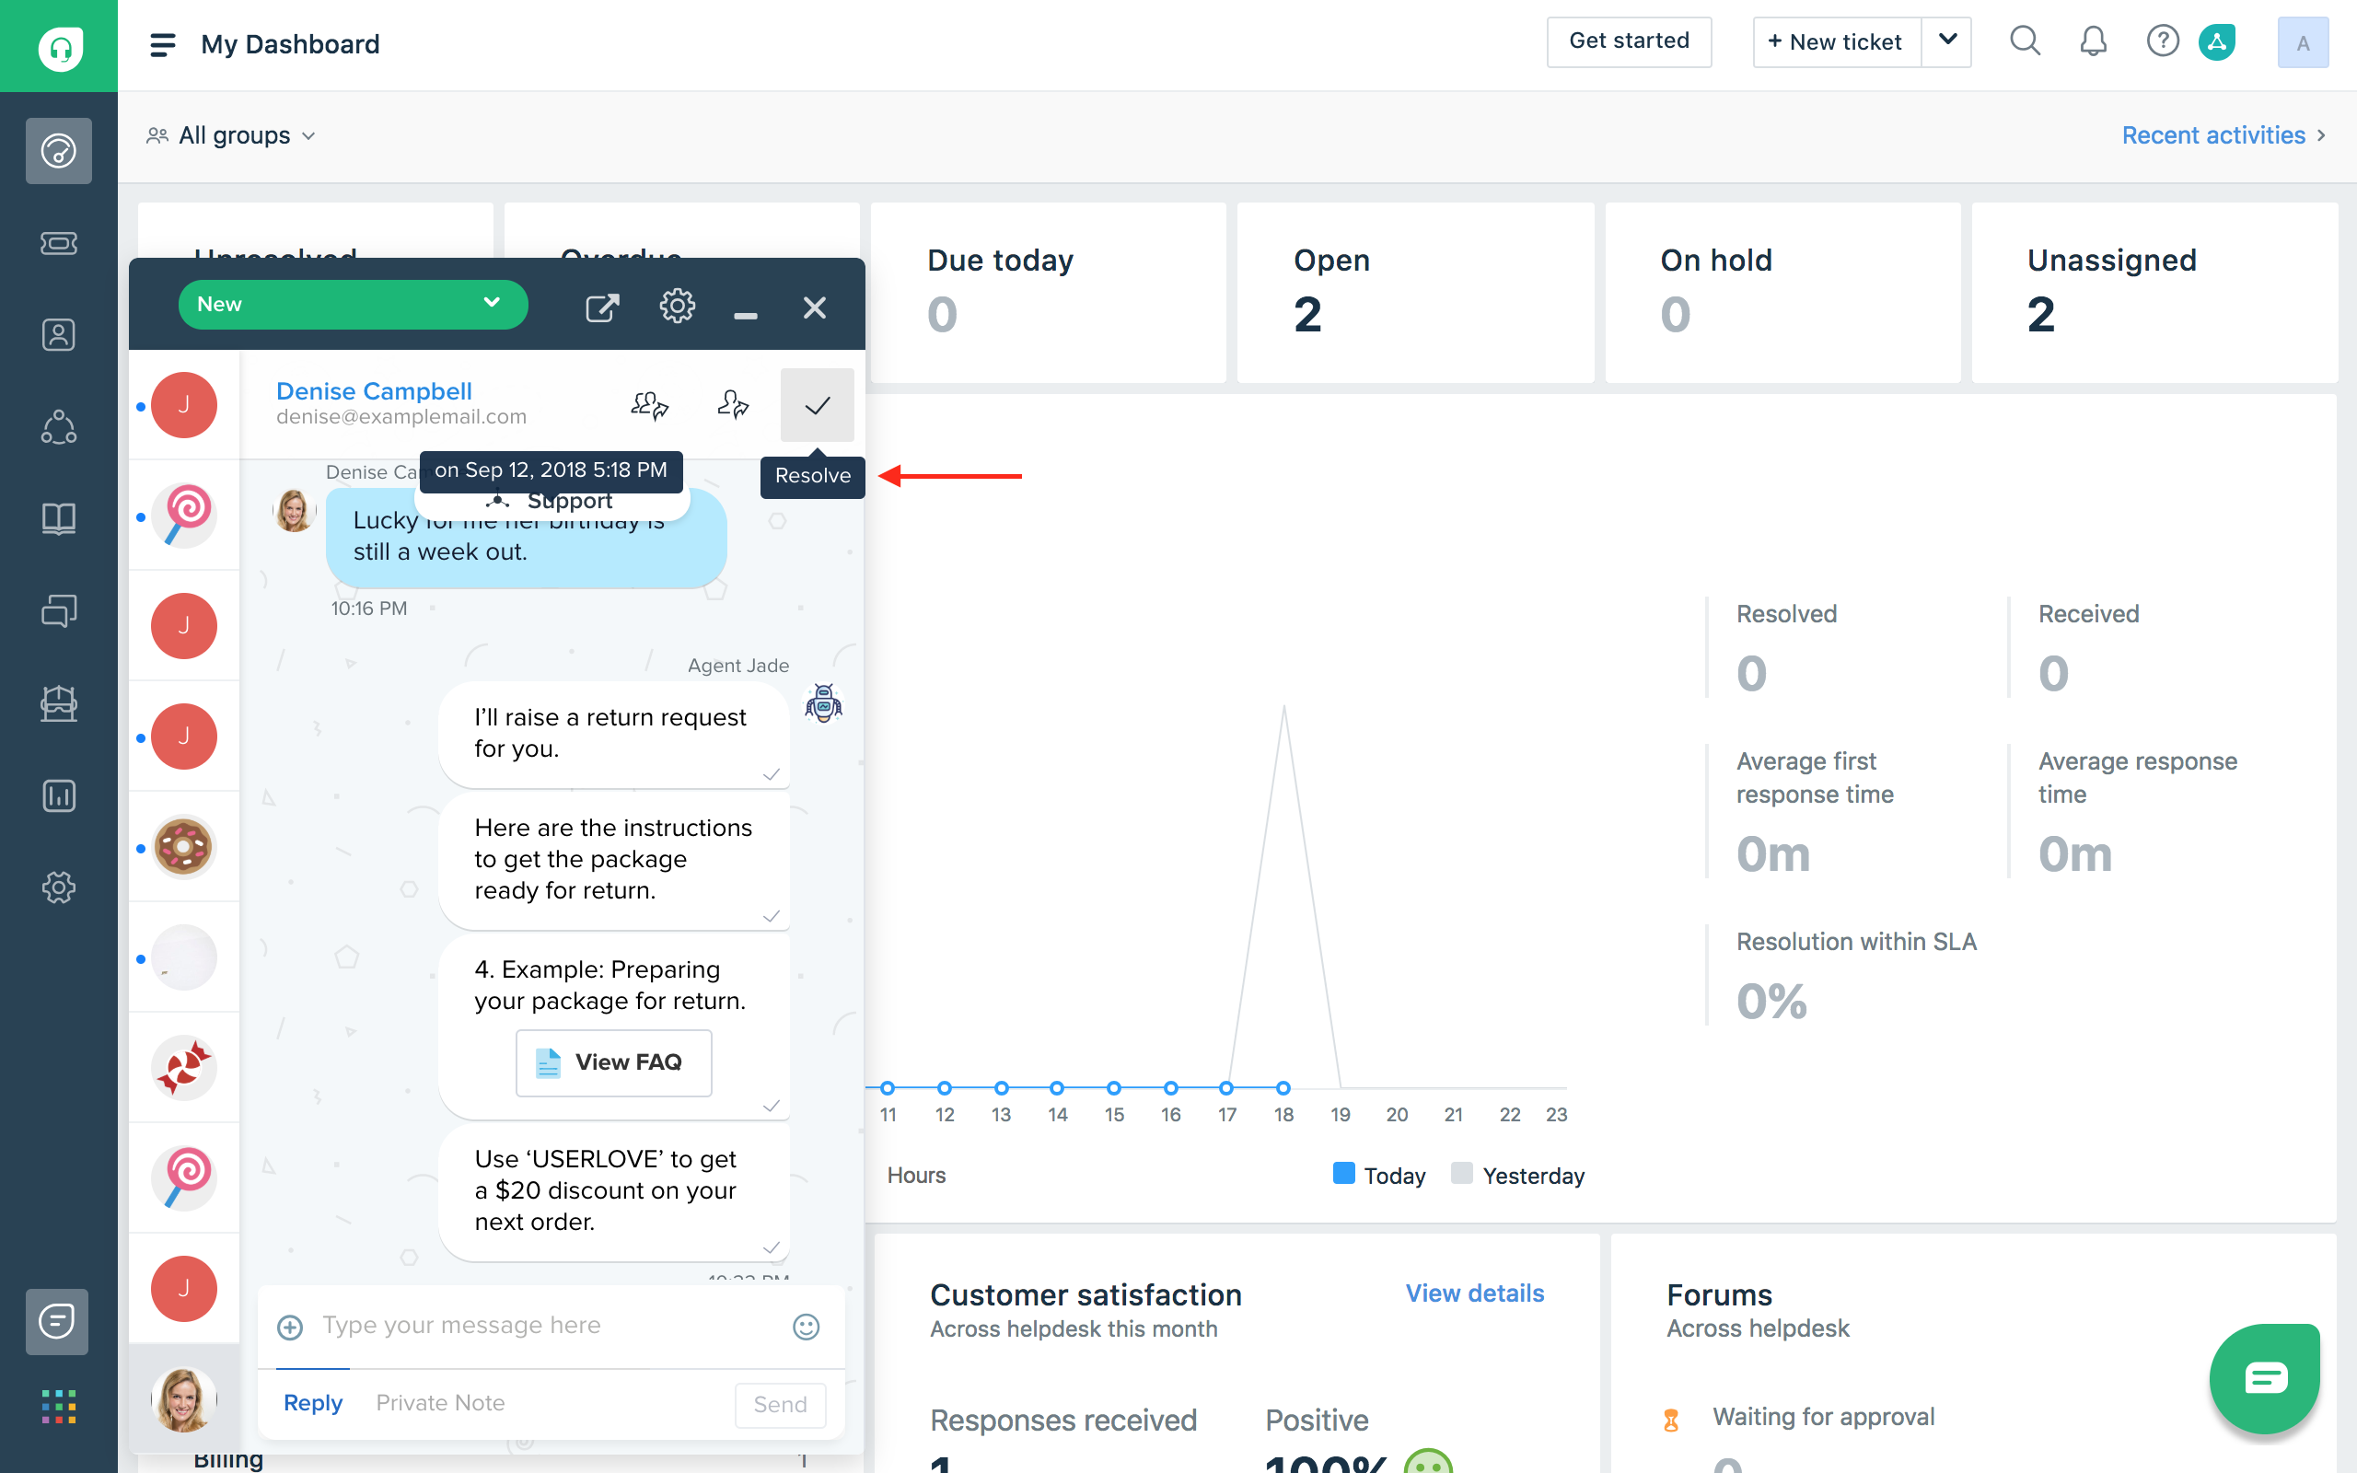Viewport: 2357px width, 1473px height.
Task: Open the chat widget settings gear
Action: click(677, 307)
